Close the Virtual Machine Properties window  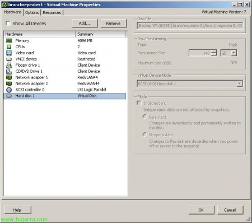pos(247,4)
